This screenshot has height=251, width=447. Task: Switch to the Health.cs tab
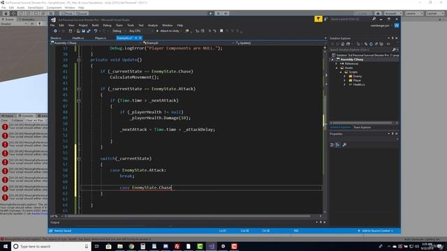78,38
